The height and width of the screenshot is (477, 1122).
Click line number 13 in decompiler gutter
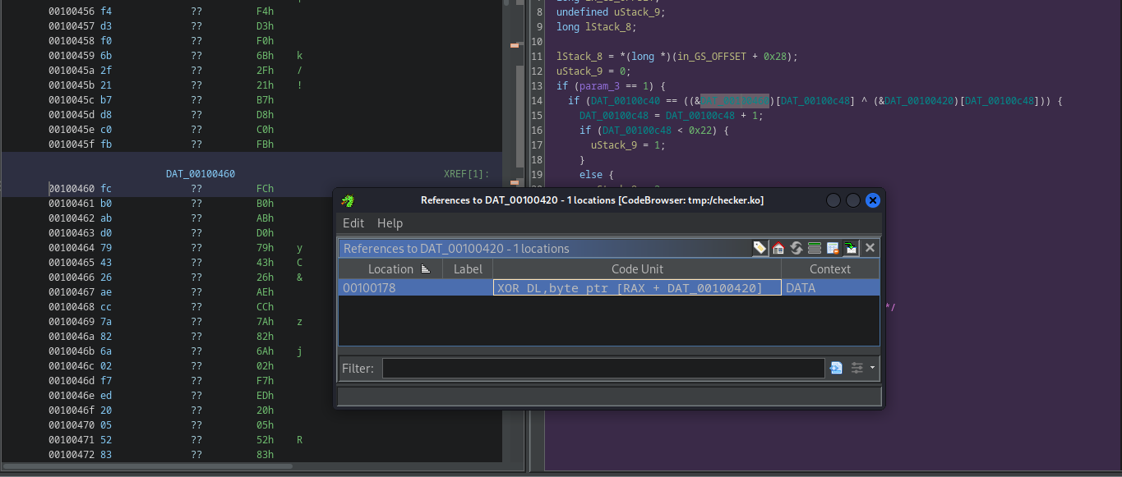click(538, 86)
